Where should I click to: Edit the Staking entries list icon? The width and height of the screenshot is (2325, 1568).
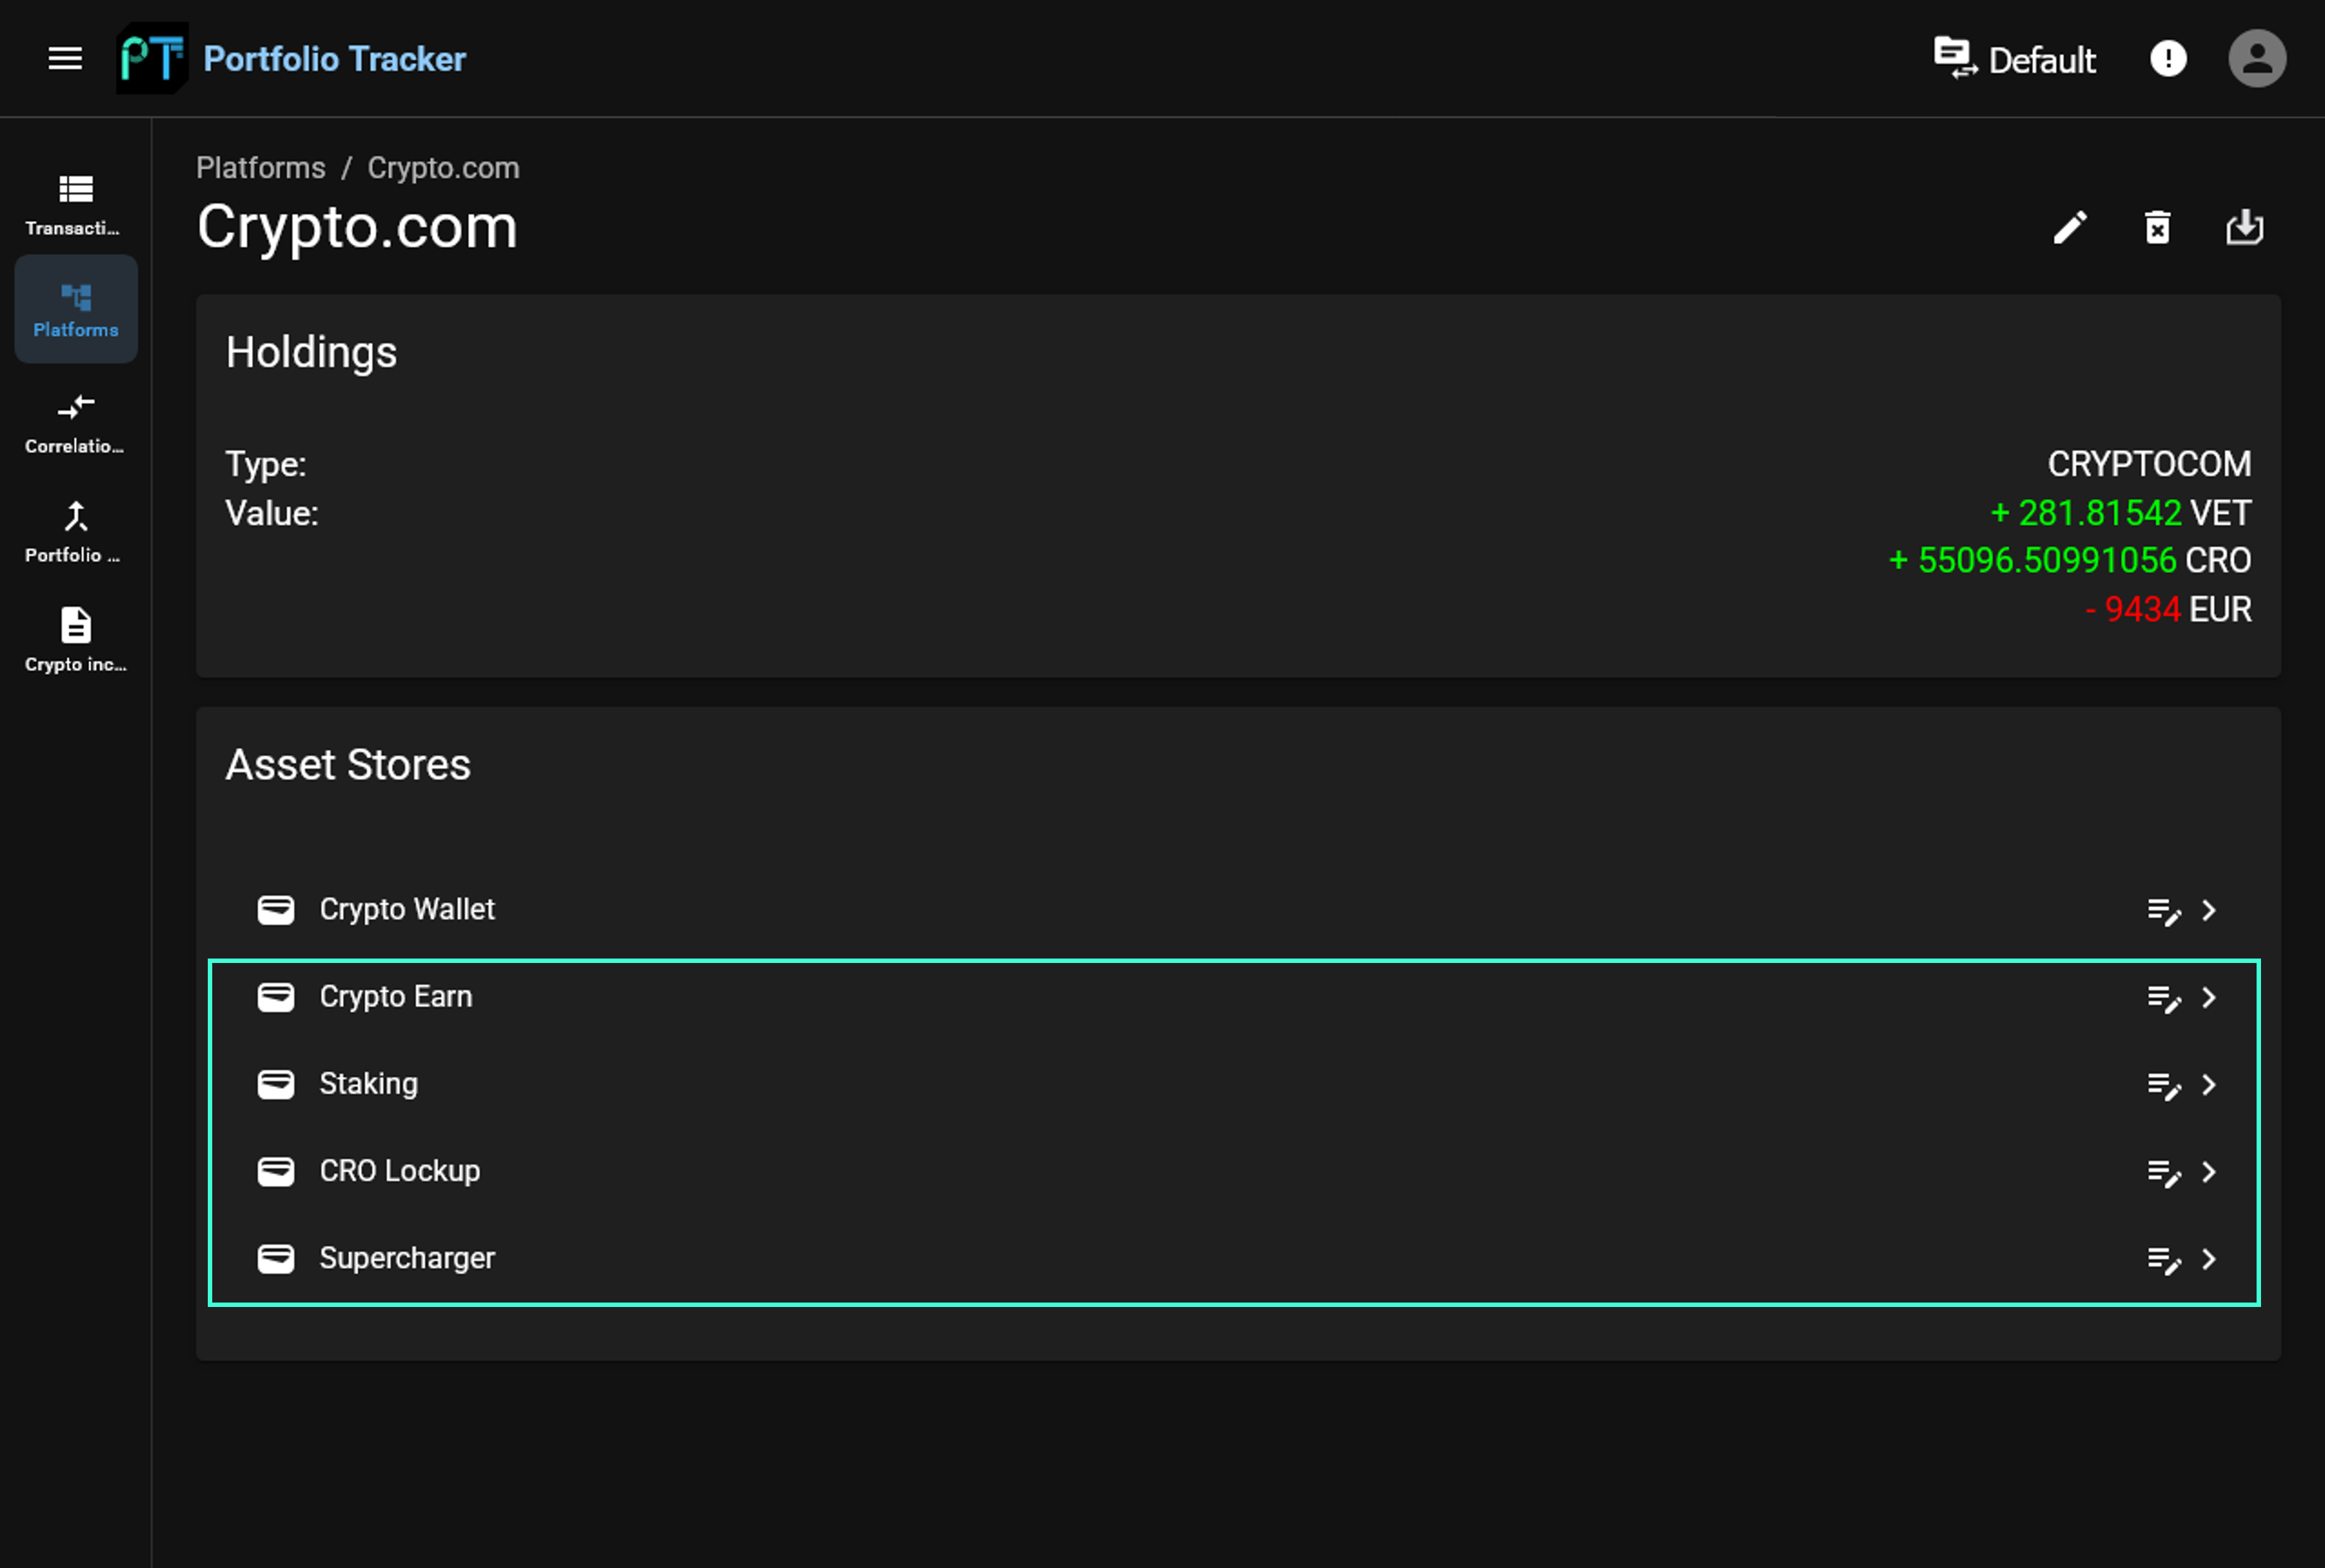click(2163, 1085)
